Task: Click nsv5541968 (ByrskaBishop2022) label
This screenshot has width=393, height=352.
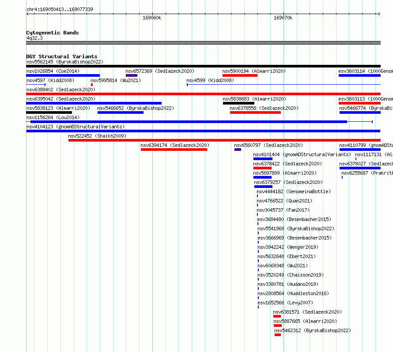Action: click(296, 228)
